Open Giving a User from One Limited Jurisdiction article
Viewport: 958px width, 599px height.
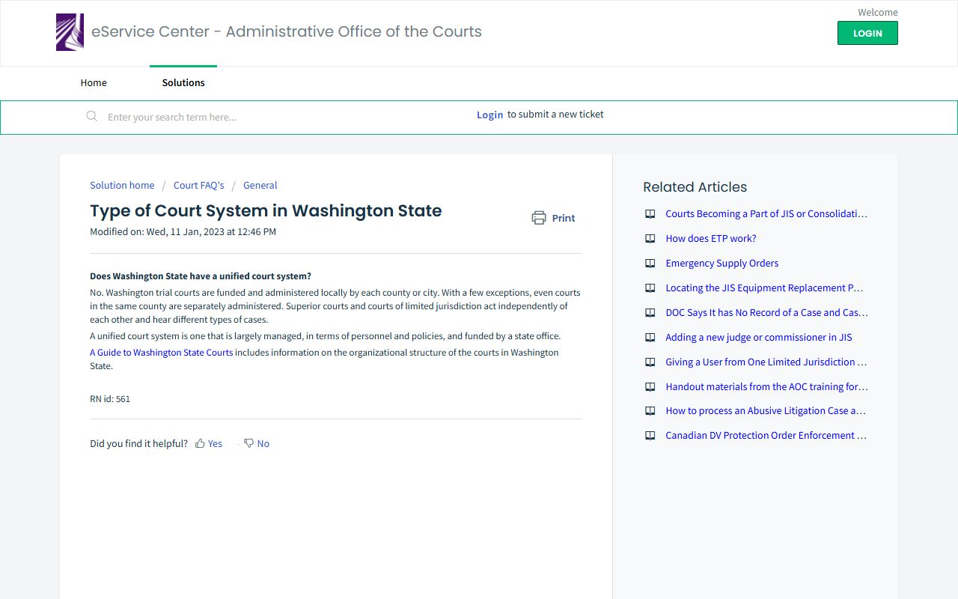pos(766,362)
